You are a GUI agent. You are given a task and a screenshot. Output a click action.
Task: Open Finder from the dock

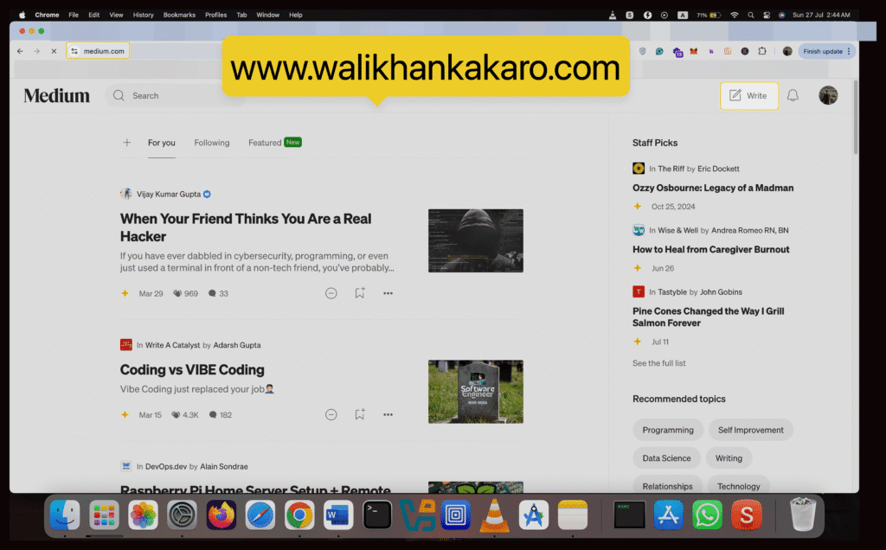(x=64, y=515)
